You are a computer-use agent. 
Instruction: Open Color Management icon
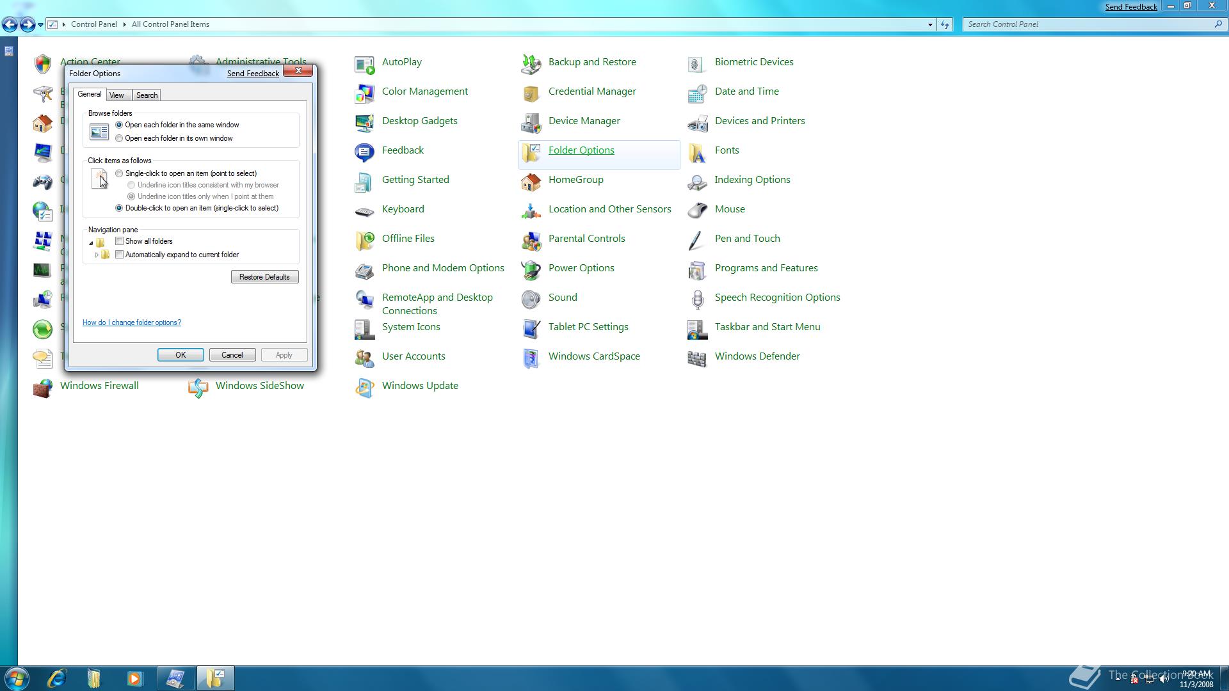pyautogui.click(x=364, y=94)
